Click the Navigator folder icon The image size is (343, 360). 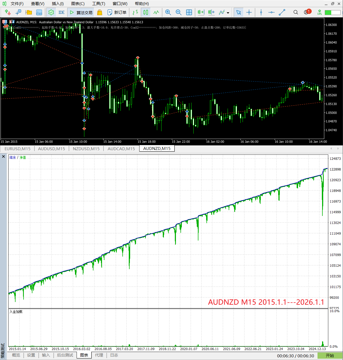click(x=29, y=12)
